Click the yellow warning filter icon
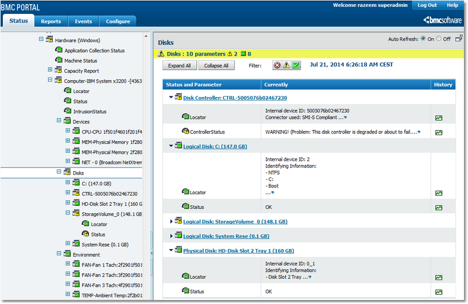Viewport: 468px width, 304px height. coord(286,65)
